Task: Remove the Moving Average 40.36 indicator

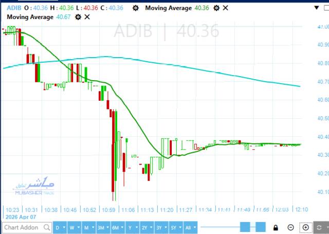Action: point(225,8)
